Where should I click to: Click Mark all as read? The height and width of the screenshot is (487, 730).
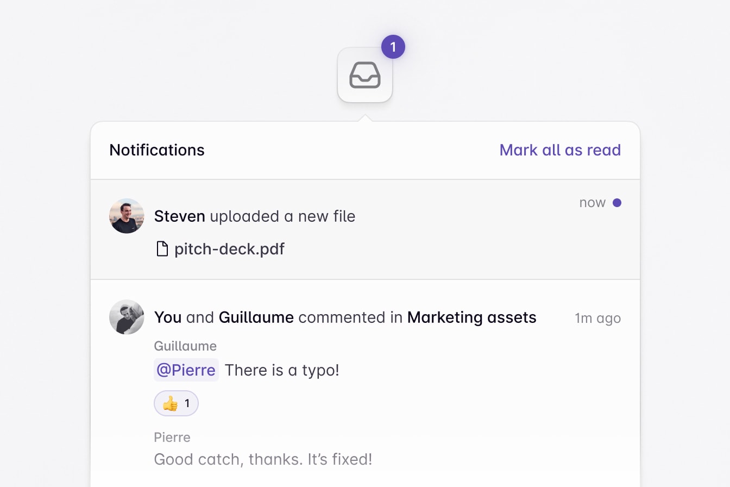pos(560,150)
